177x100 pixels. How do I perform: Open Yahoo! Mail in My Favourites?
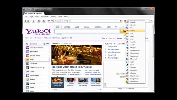(x=37, y=52)
